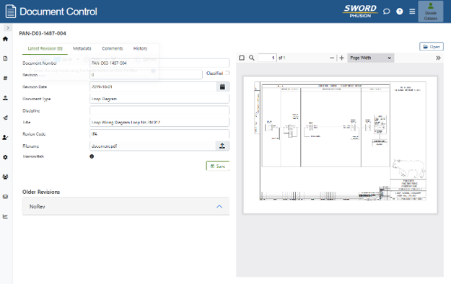Open the Page Width zoom dropdown

coord(370,58)
